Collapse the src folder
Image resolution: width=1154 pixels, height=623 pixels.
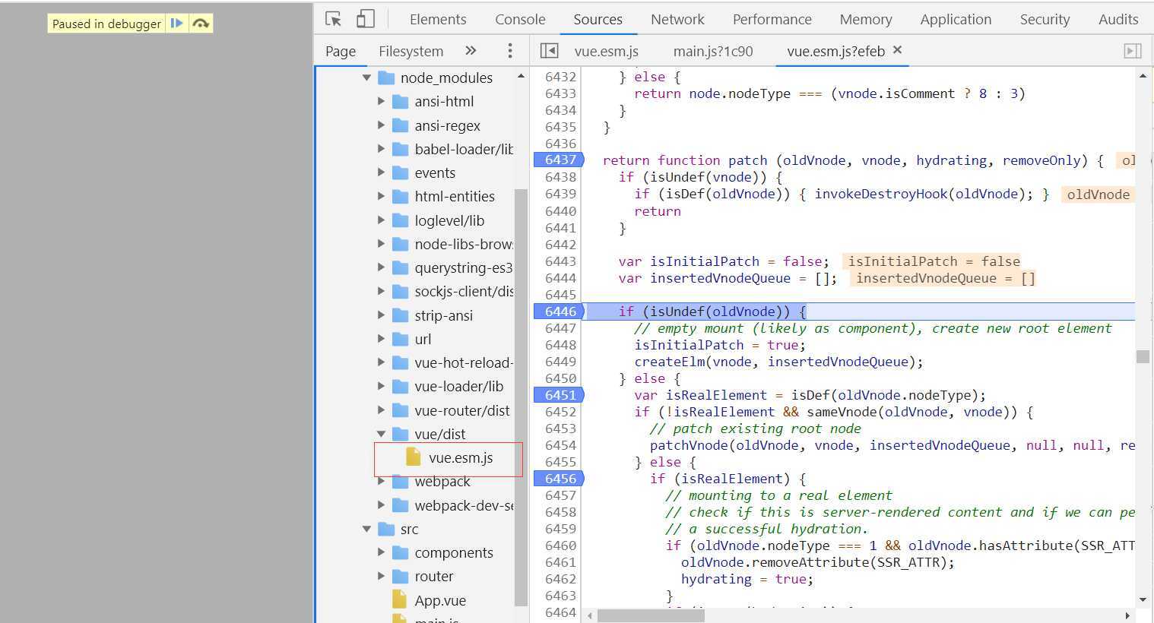pyautogui.click(x=367, y=529)
